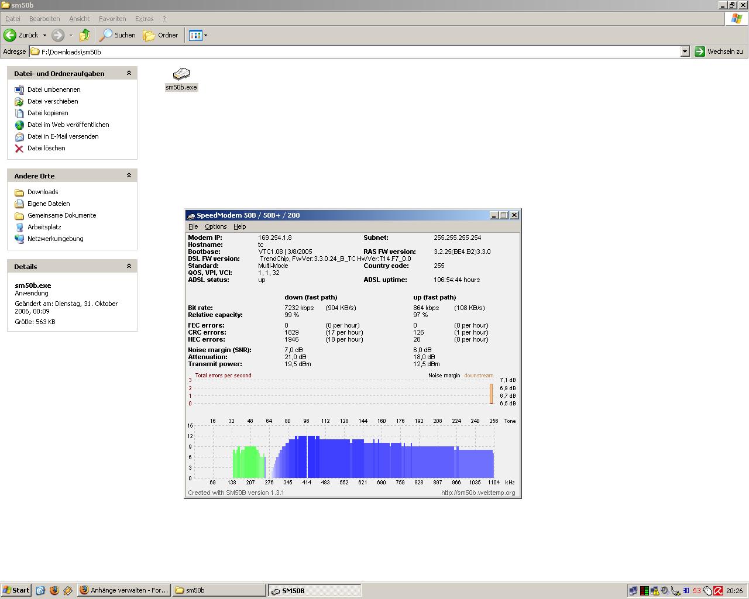Open the Zurück history dropdown arrow
Screen dimensions: 749x599
coord(44,35)
